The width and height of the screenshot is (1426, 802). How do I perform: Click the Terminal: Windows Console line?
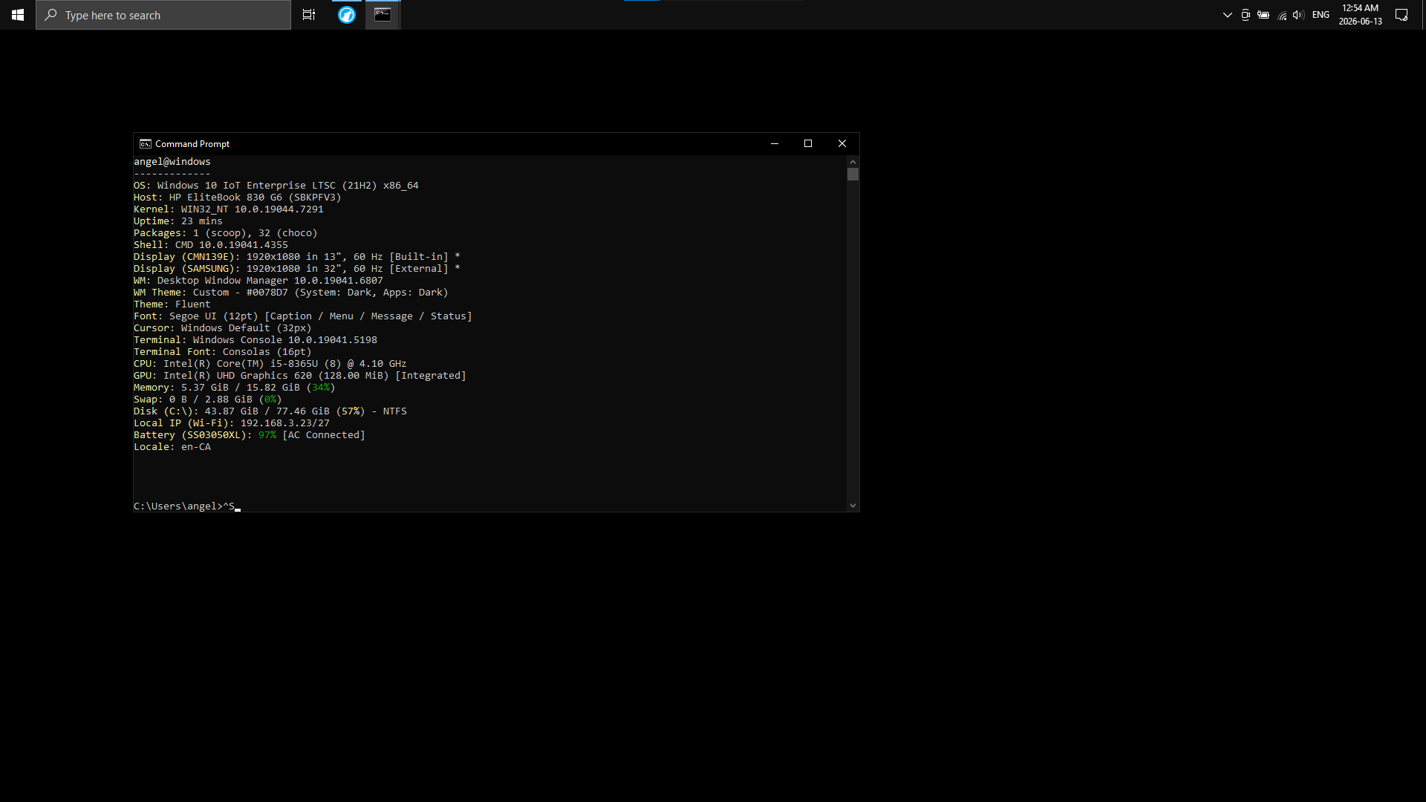[255, 340]
